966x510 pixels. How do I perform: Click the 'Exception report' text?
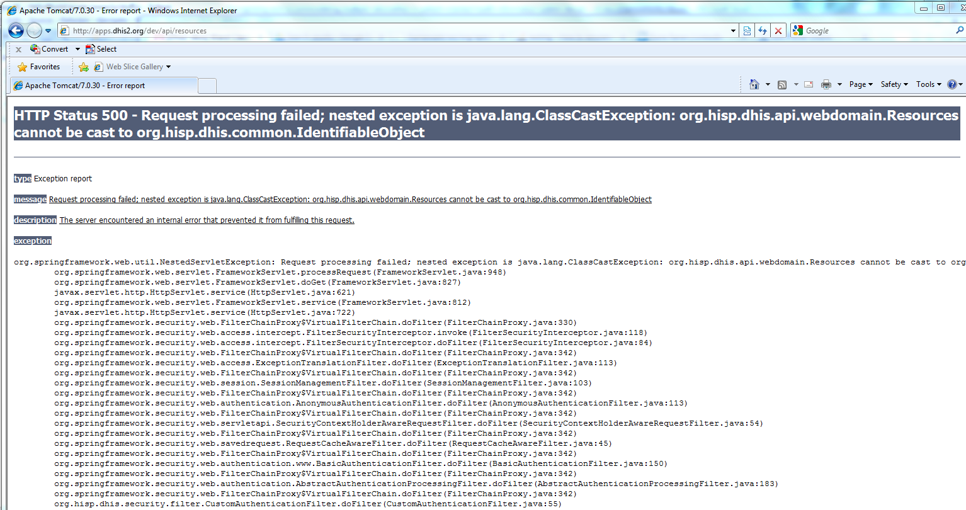point(63,179)
